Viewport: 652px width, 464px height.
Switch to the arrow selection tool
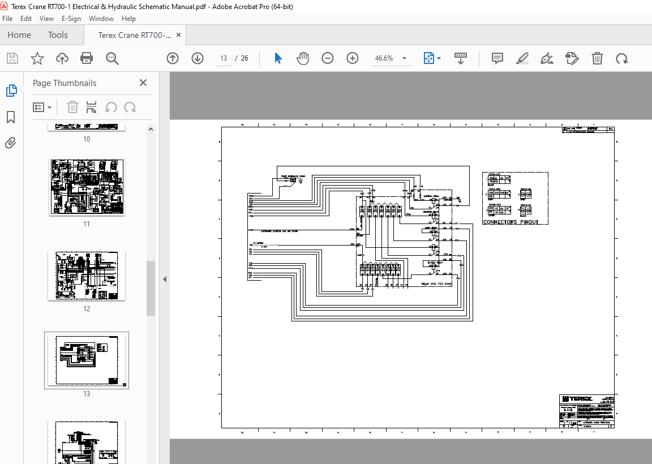tap(278, 58)
